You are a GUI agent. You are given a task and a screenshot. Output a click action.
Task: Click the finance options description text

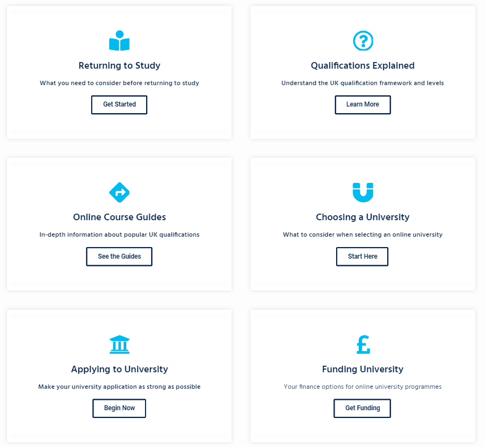coord(363,387)
